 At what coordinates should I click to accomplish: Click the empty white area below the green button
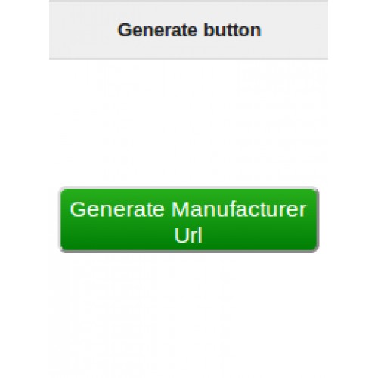point(189,315)
